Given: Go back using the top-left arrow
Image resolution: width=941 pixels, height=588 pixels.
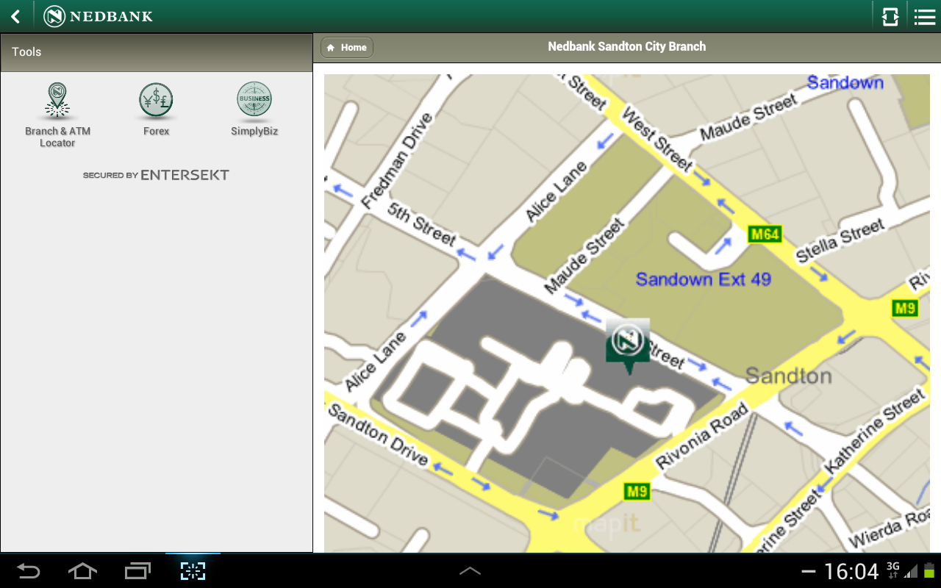Looking at the screenshot, I should (x=15, y=16).
